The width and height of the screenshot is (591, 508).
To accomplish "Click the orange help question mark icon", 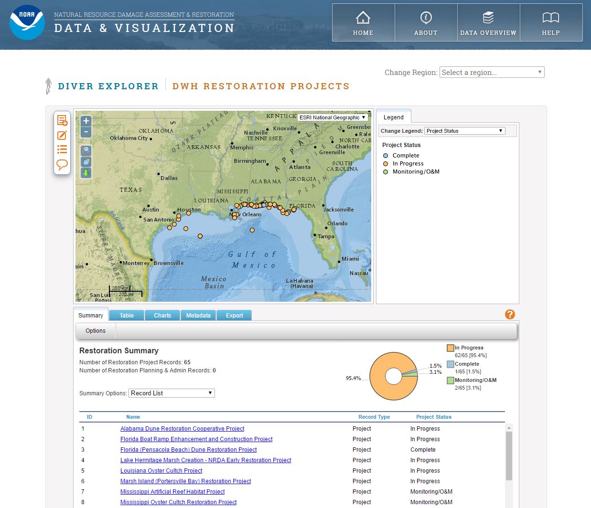I will click(510, 314).
